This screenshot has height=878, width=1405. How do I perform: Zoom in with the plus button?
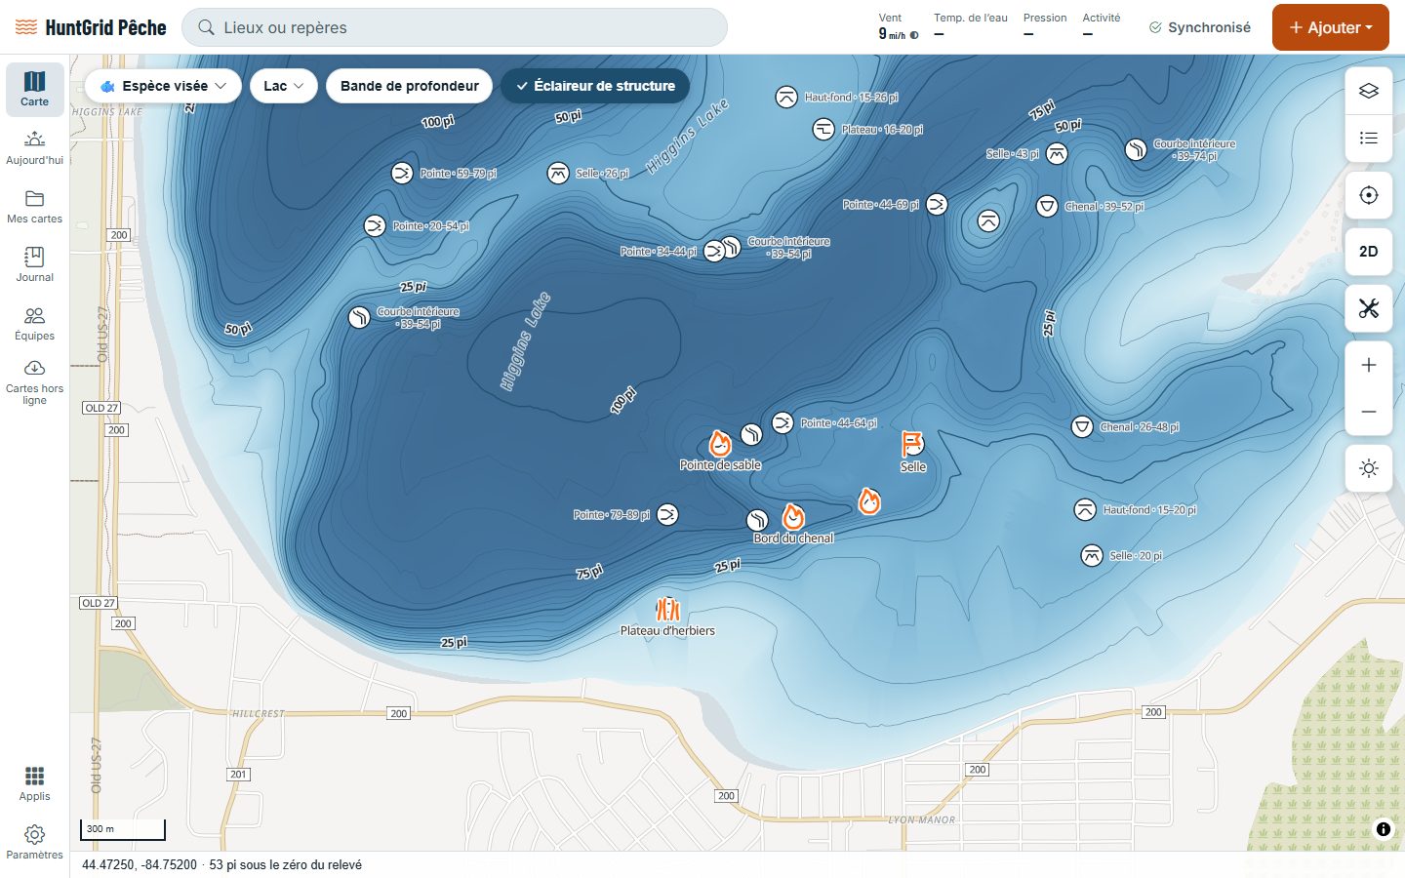pos(1369,365)
